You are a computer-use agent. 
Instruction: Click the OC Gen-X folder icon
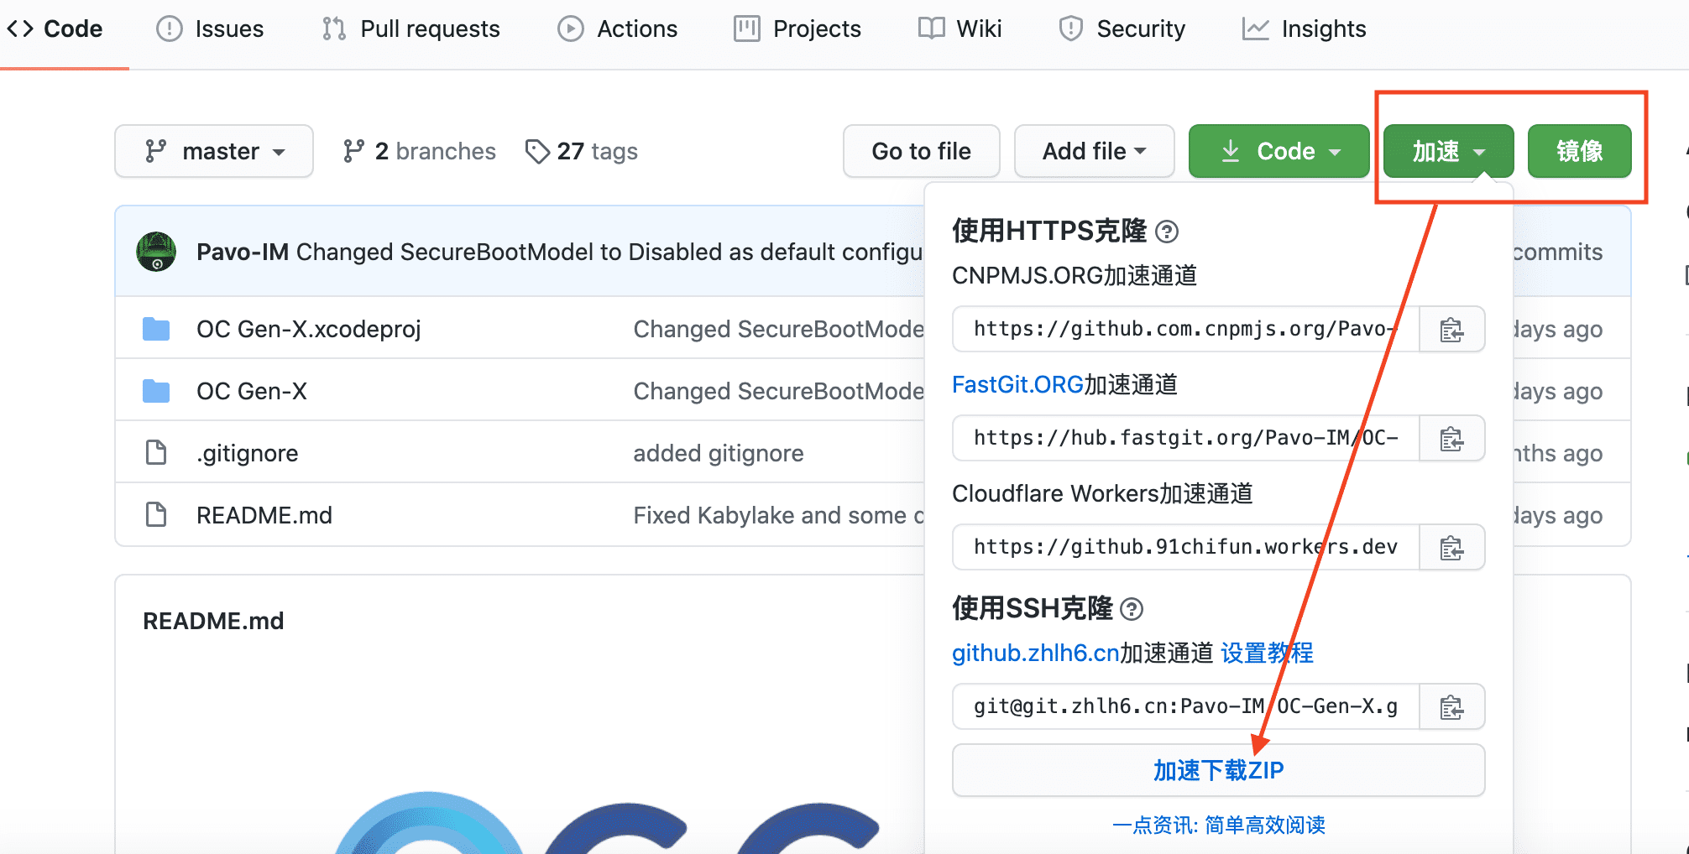pyautogui.click(x=156, y=391)
